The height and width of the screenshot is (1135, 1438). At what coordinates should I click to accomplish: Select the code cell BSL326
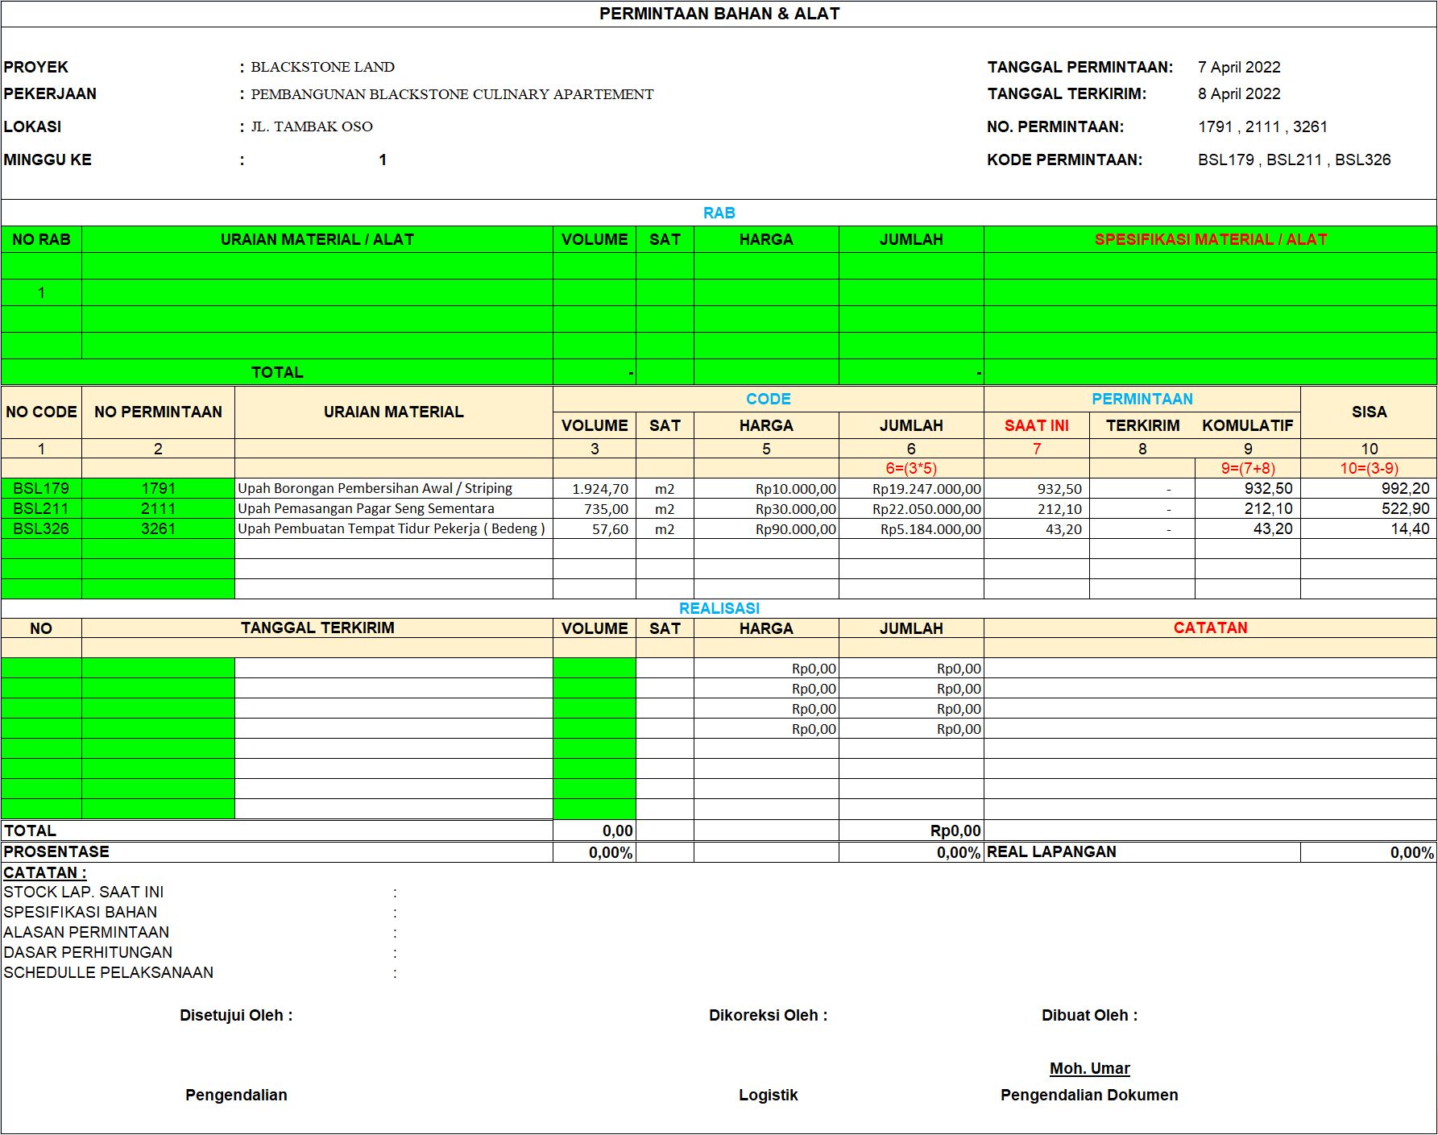tap(41, 528)
